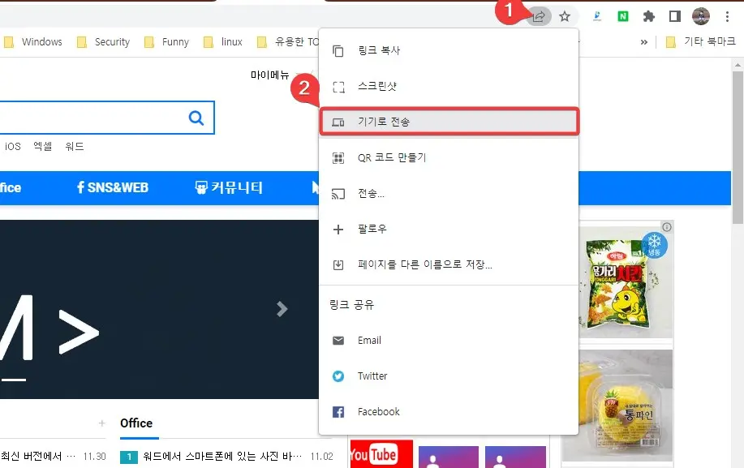
Task: Click the blue search magnifier icon
Action: point(196,118)
